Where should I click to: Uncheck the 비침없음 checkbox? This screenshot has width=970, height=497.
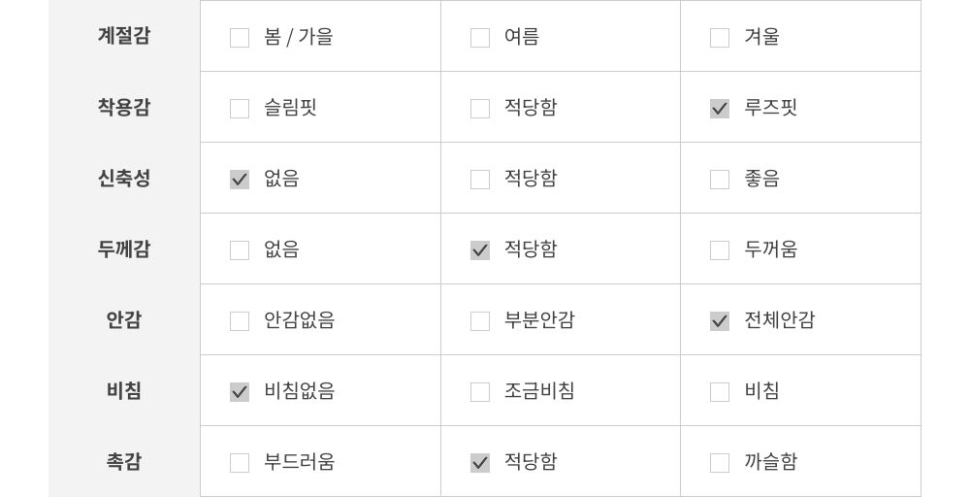point(240,392)
